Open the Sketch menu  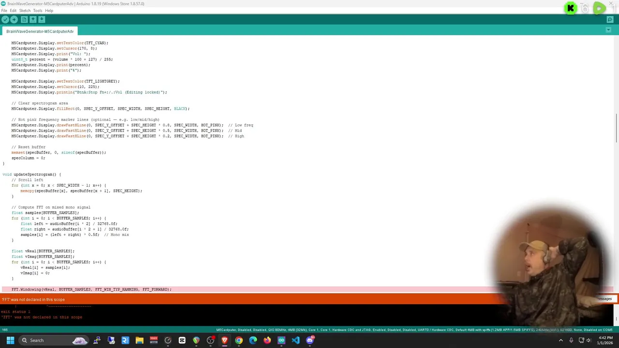pyautogui.click(x=25, y=11)
